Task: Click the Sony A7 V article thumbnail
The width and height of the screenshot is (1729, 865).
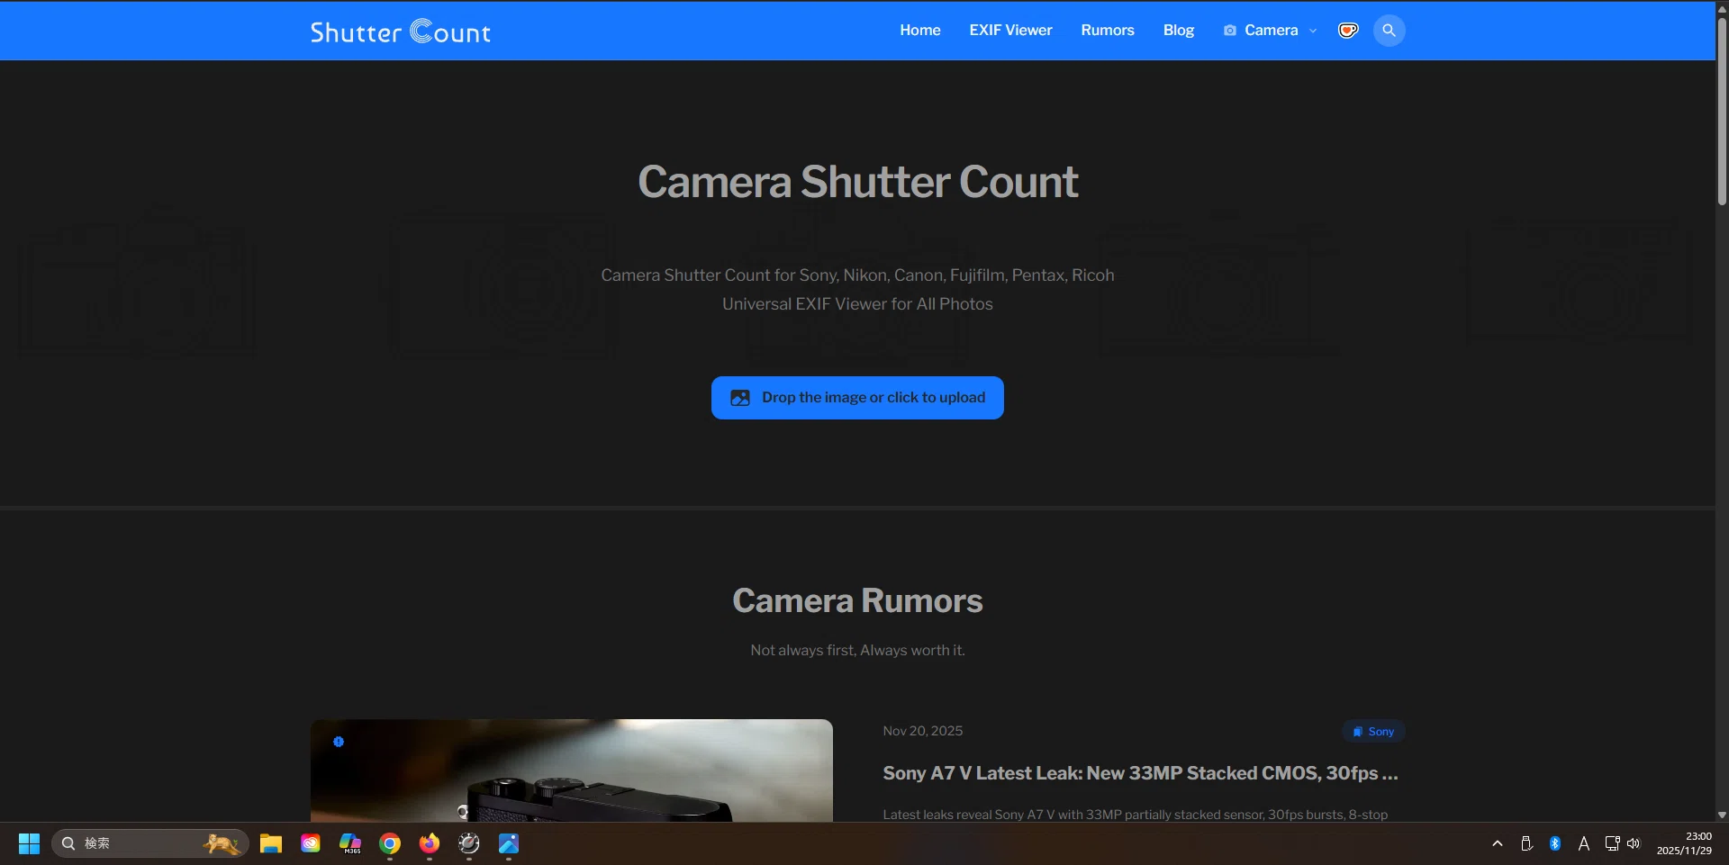Action: click(x=572, y=770)
